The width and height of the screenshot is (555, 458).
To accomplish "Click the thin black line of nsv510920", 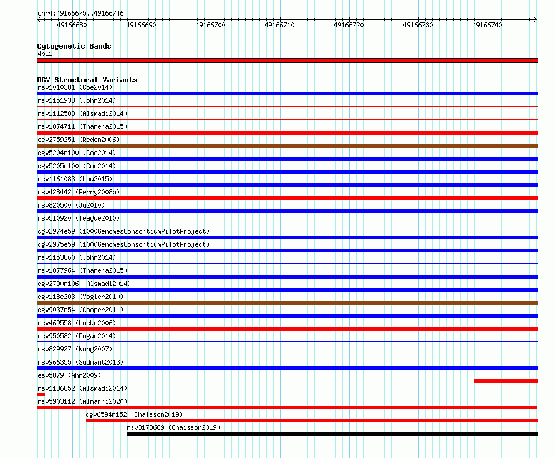I will coord(287,224).
